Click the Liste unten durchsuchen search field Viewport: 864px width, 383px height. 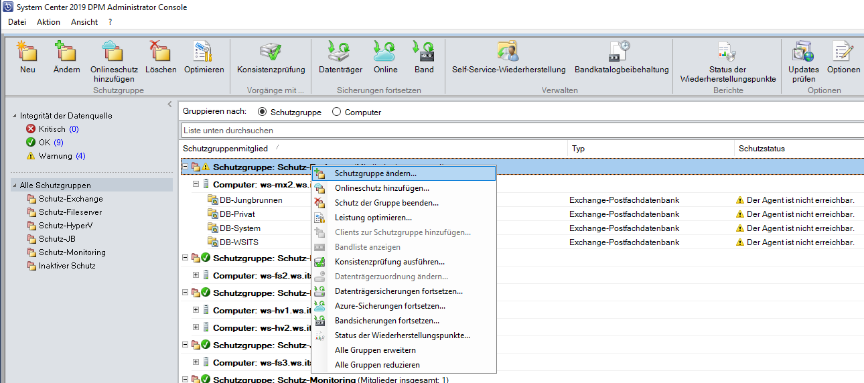(x=522, y=131)
